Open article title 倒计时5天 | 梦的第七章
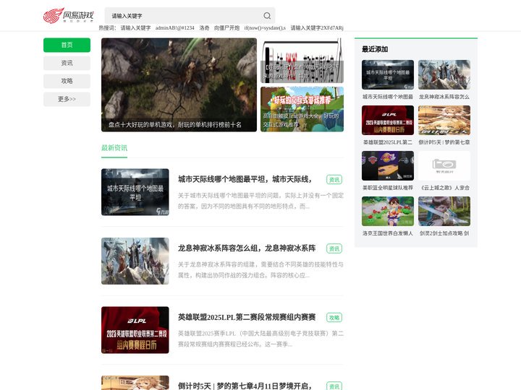521x390 pixels. click(x=245, y=386)
